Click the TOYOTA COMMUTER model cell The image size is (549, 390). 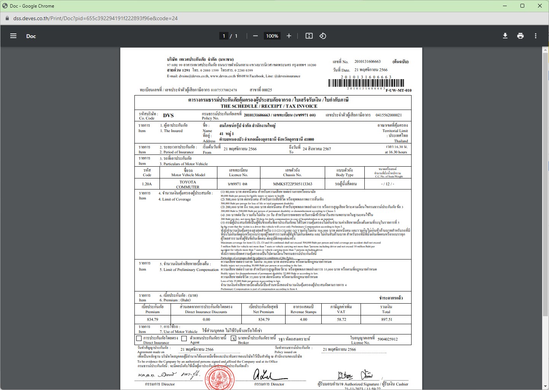click(188, 184)
